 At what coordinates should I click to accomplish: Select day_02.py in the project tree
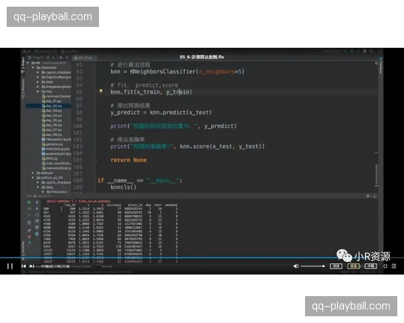click(53, 106)
